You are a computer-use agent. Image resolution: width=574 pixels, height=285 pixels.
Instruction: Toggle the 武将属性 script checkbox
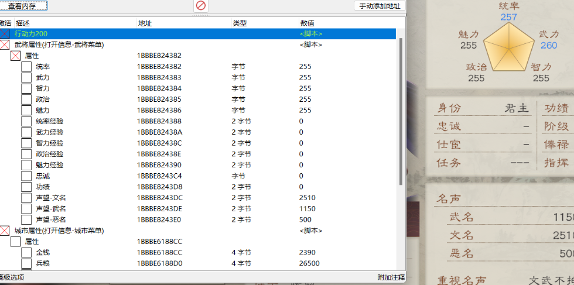[x=5, y=45]
